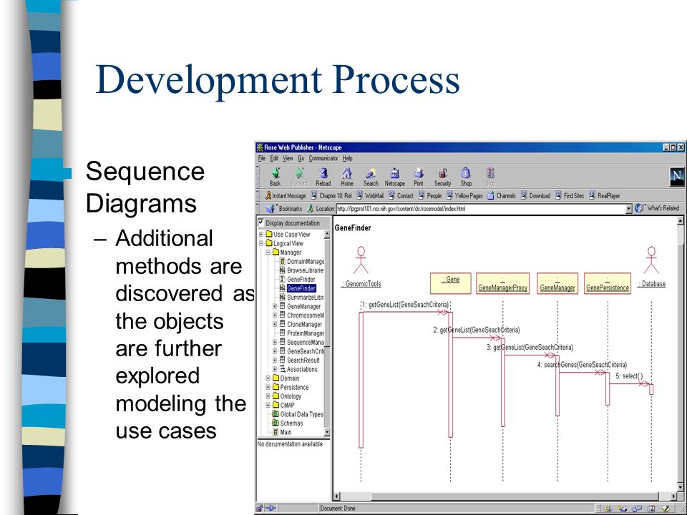Screen dimensions: 687x515
Task: Open the Search toolbar icon
Action: (x=371, y=177)
